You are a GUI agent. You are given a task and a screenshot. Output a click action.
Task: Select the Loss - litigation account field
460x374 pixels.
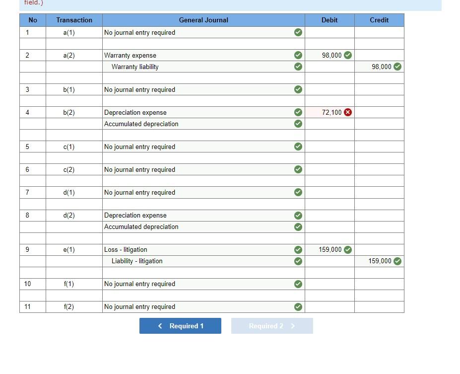coord(203,250)
